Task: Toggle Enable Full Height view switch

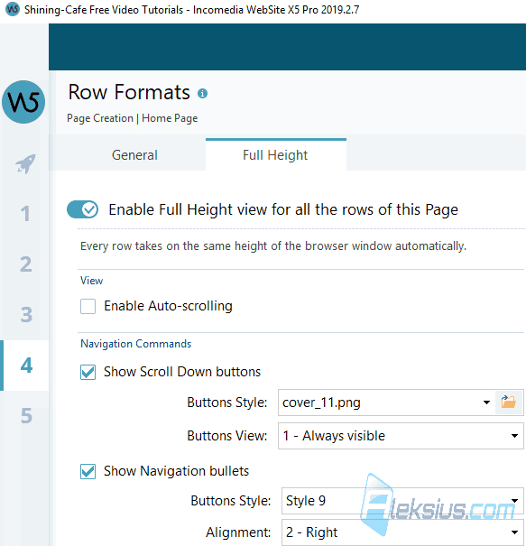Action: click(82, 209)
